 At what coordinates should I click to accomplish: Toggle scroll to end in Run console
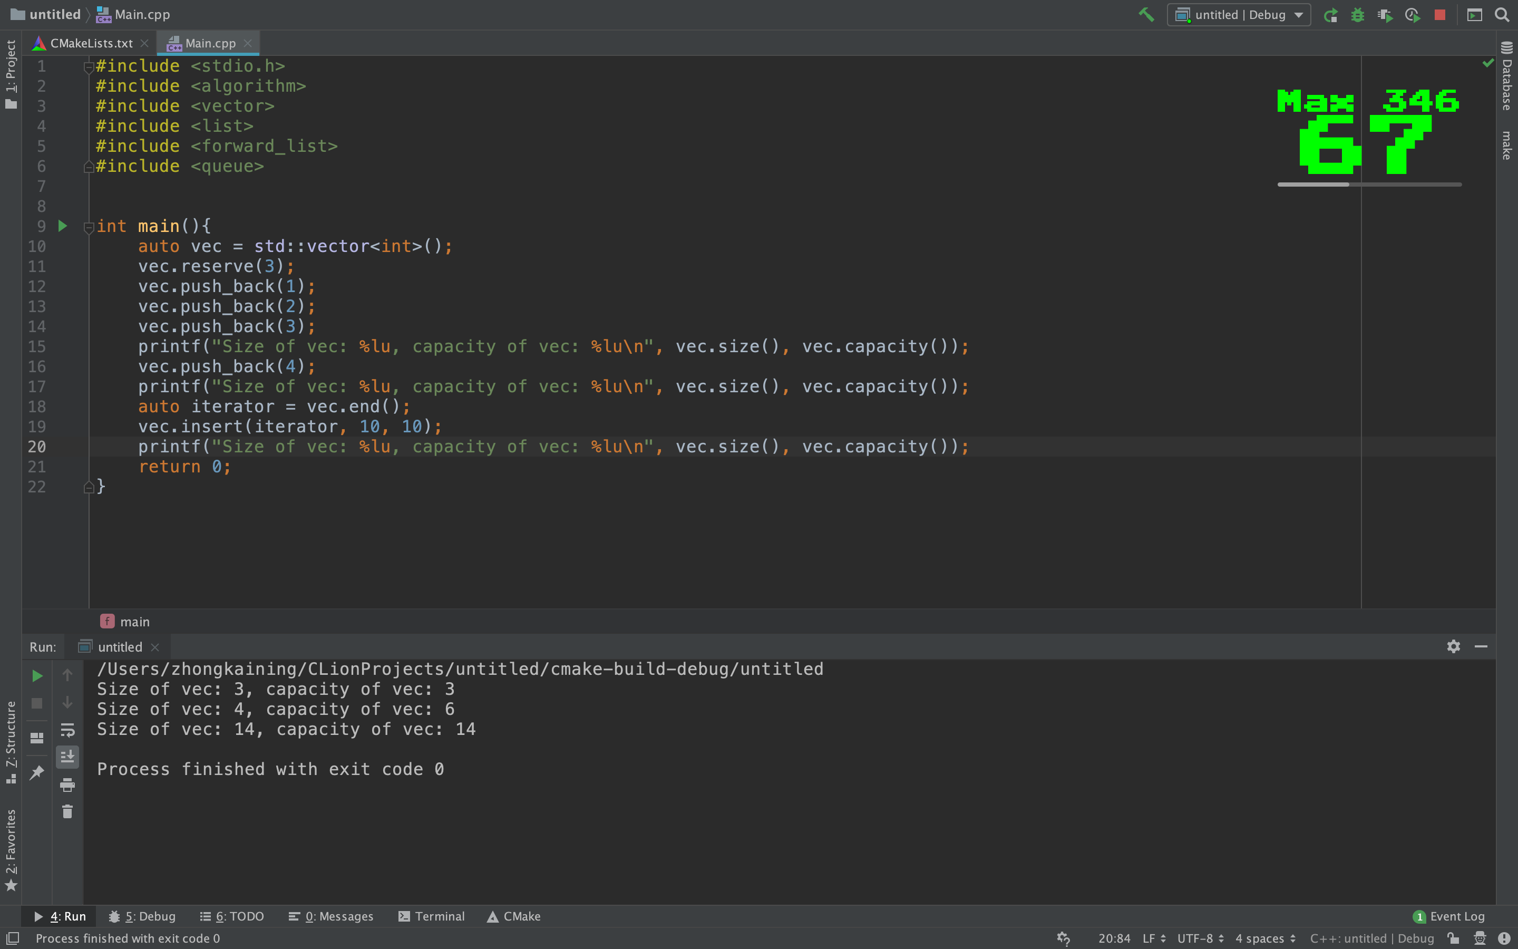pyautogui.click(x=67, y=757)
